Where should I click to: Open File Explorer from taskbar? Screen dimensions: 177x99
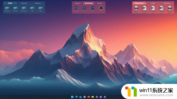[93, 97]
